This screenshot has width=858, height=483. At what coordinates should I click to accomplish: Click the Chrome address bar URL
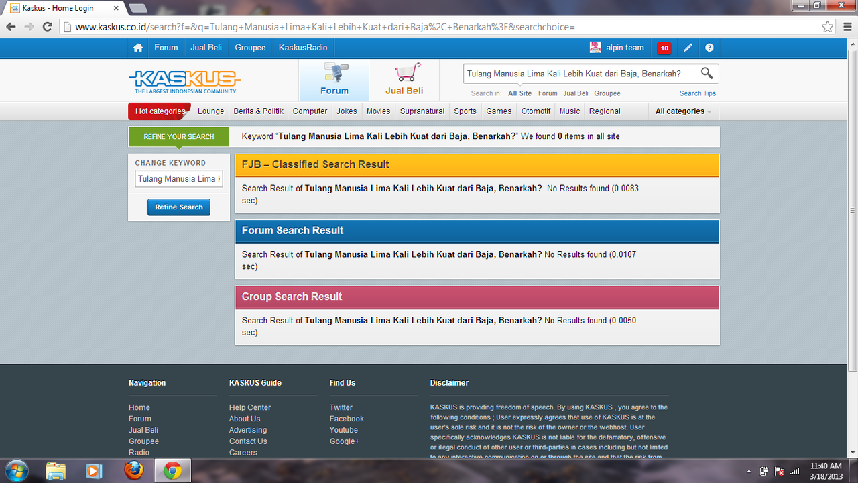pyautogui.click(x=439, y=27)
